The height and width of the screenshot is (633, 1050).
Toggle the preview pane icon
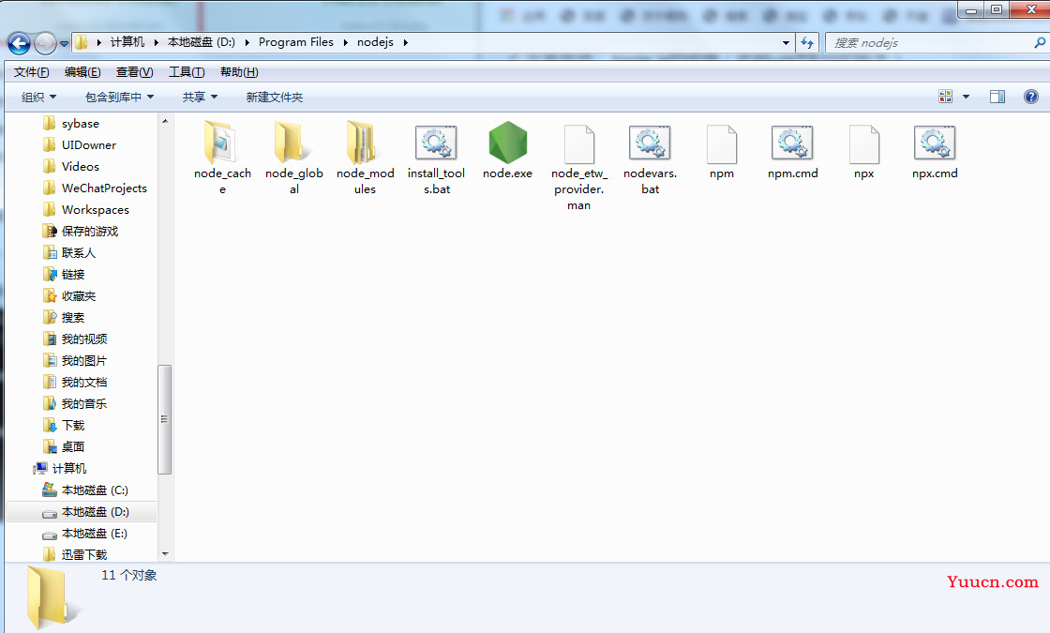point(997,98)
